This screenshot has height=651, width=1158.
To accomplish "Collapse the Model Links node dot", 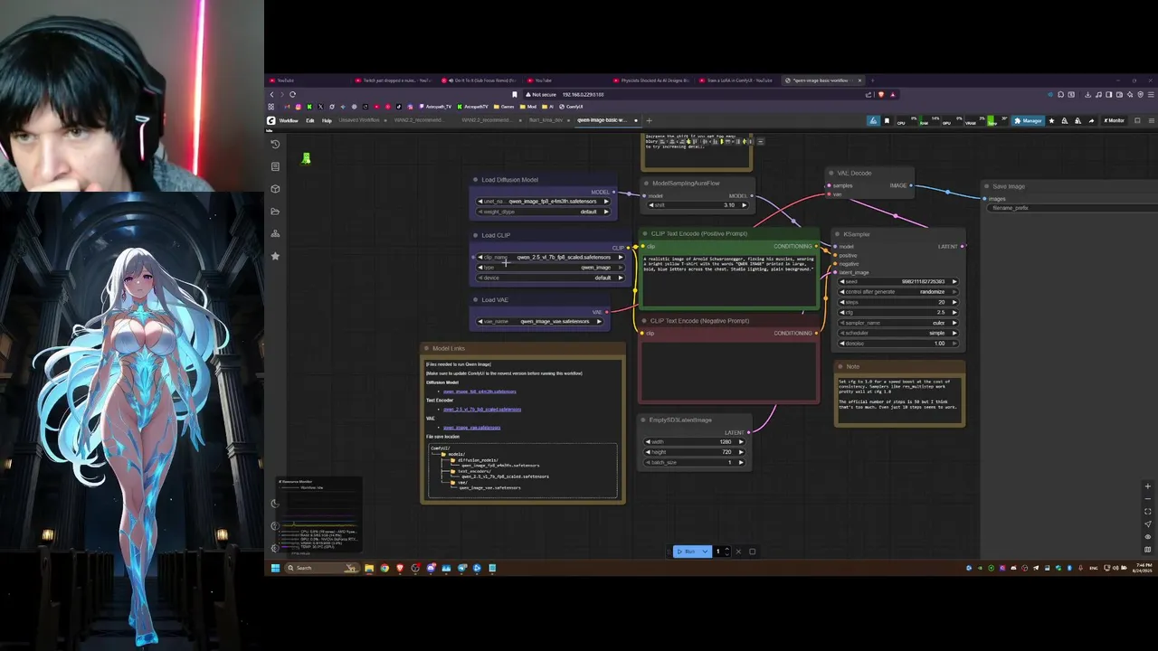I will point(427,348).
